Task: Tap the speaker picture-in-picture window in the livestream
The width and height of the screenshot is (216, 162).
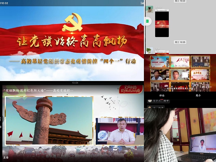Action: coord(120,131)
